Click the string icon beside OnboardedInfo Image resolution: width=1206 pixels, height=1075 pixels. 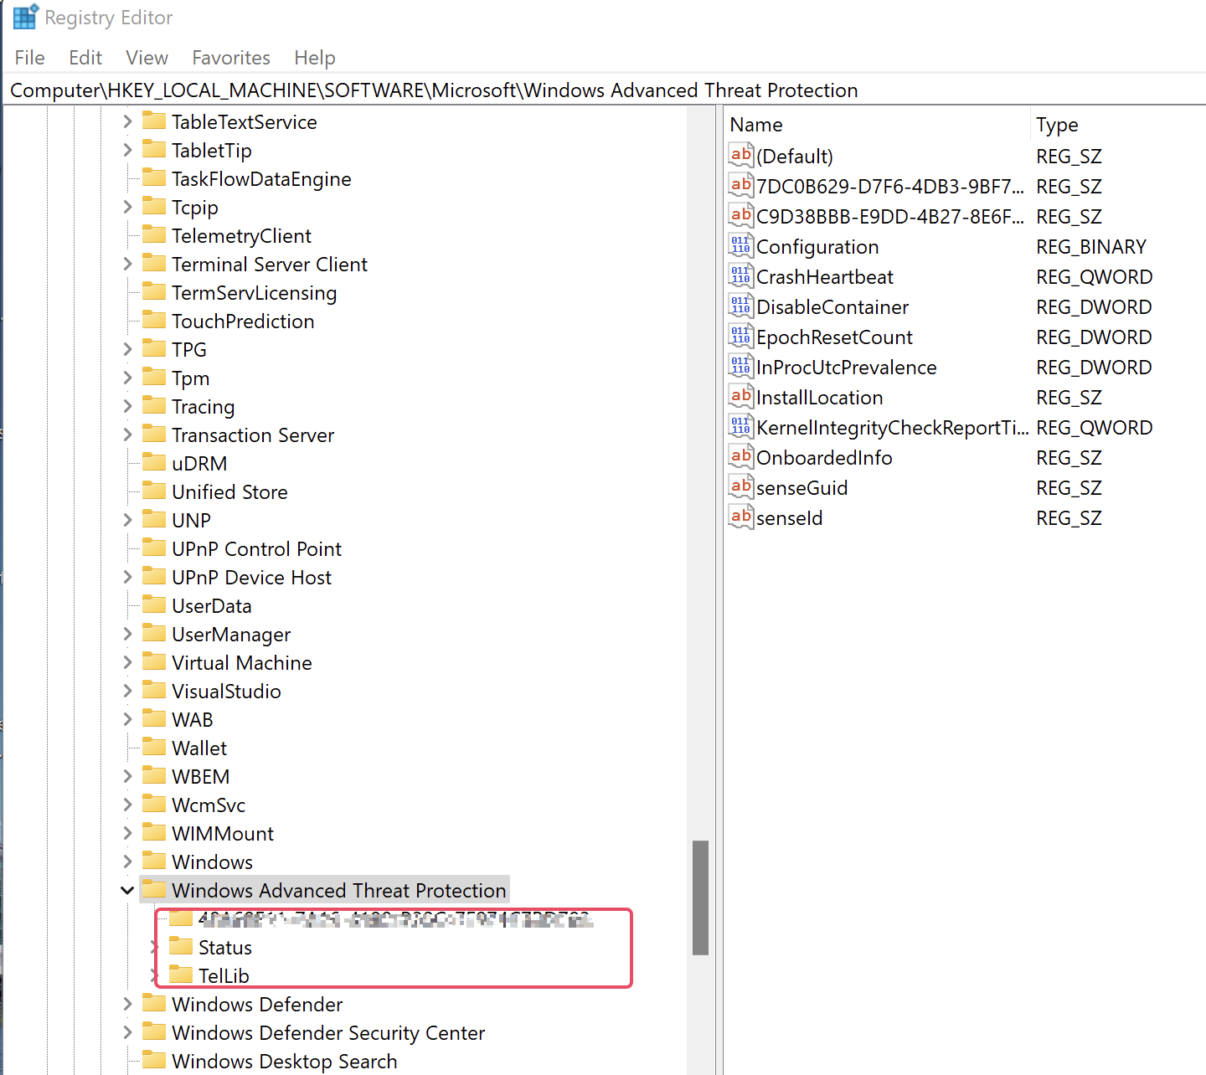coord(740,456)
